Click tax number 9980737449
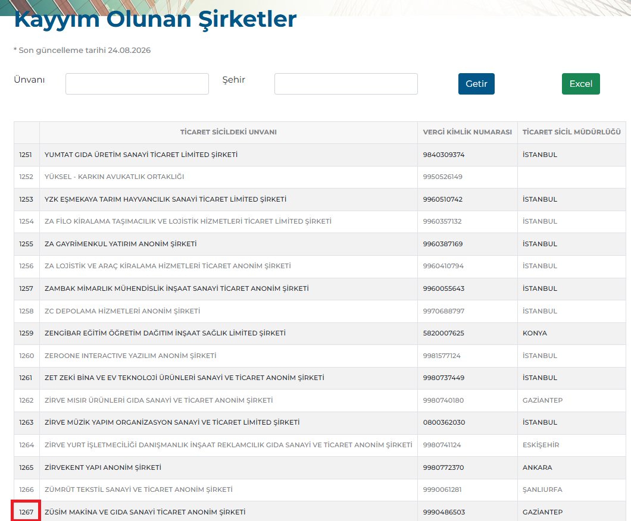Viewport: 631px width, 521px height. 443,378
